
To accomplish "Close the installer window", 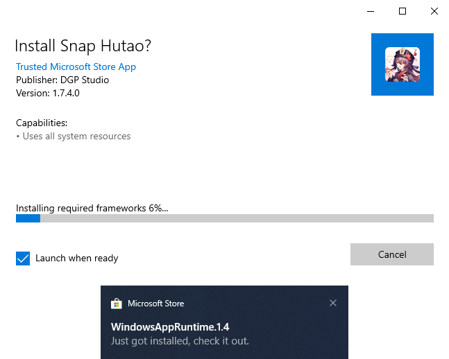I will point(434,11).
